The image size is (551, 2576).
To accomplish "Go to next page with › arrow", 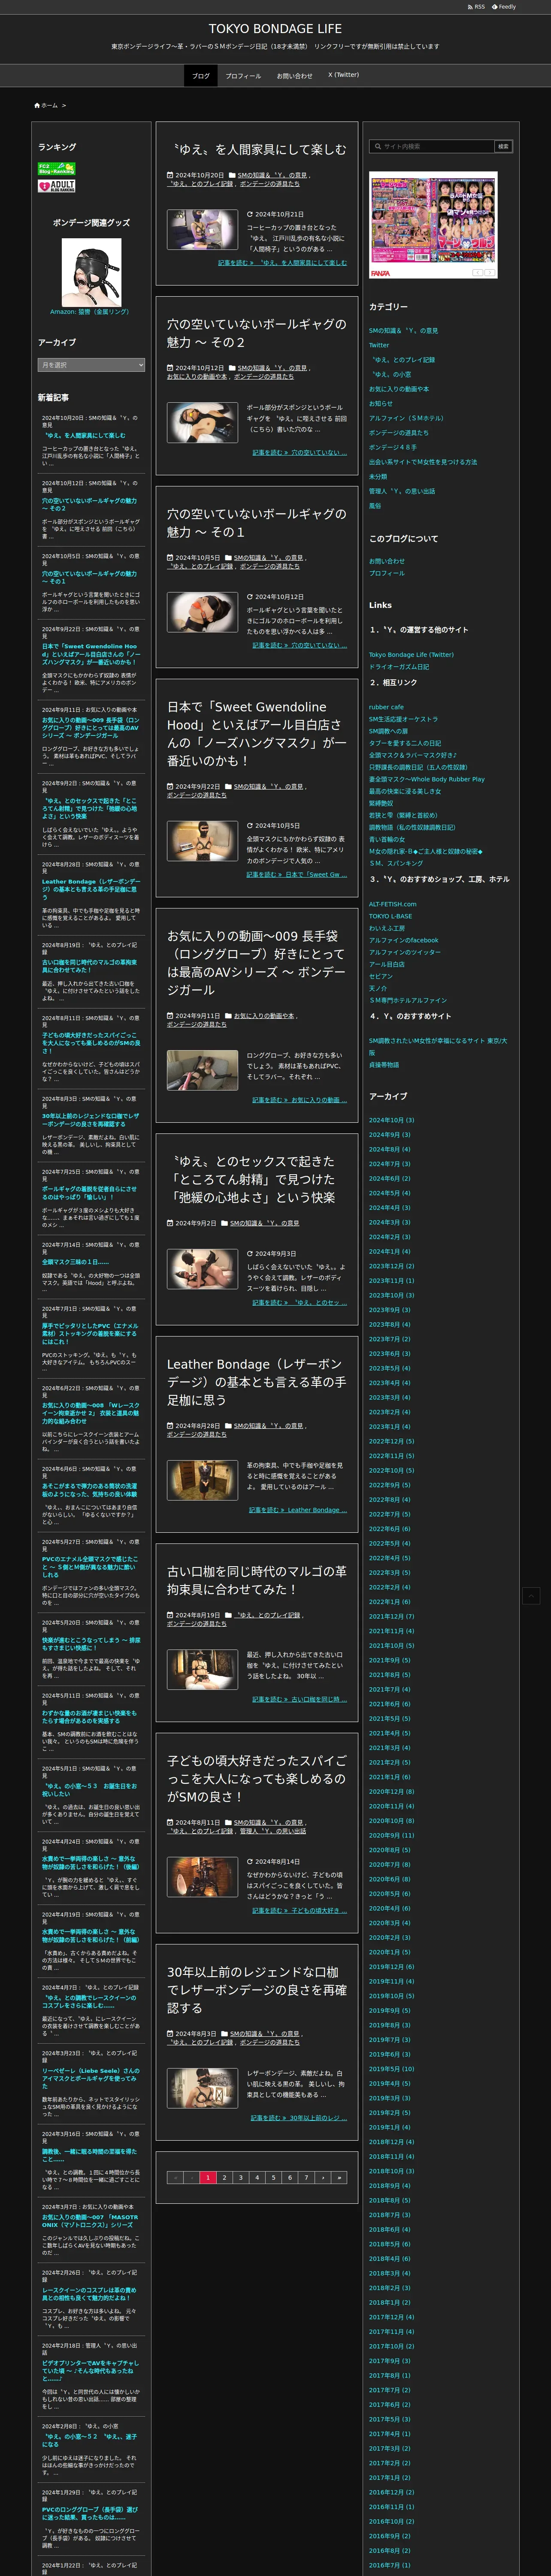I will [x=323, y=2177].
